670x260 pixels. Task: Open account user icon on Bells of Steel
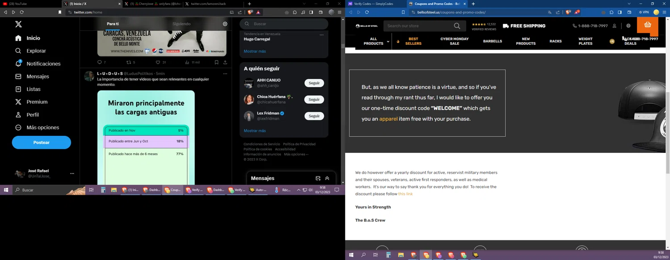click(615, 26)
